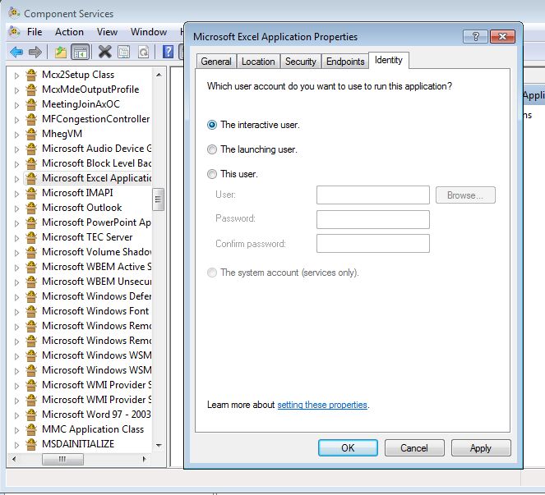545x495 pixels.
Task: Click the Up one level folder icon
Action: [61, 53]
